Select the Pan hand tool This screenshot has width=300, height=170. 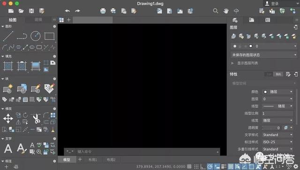[x=226, y=11]
